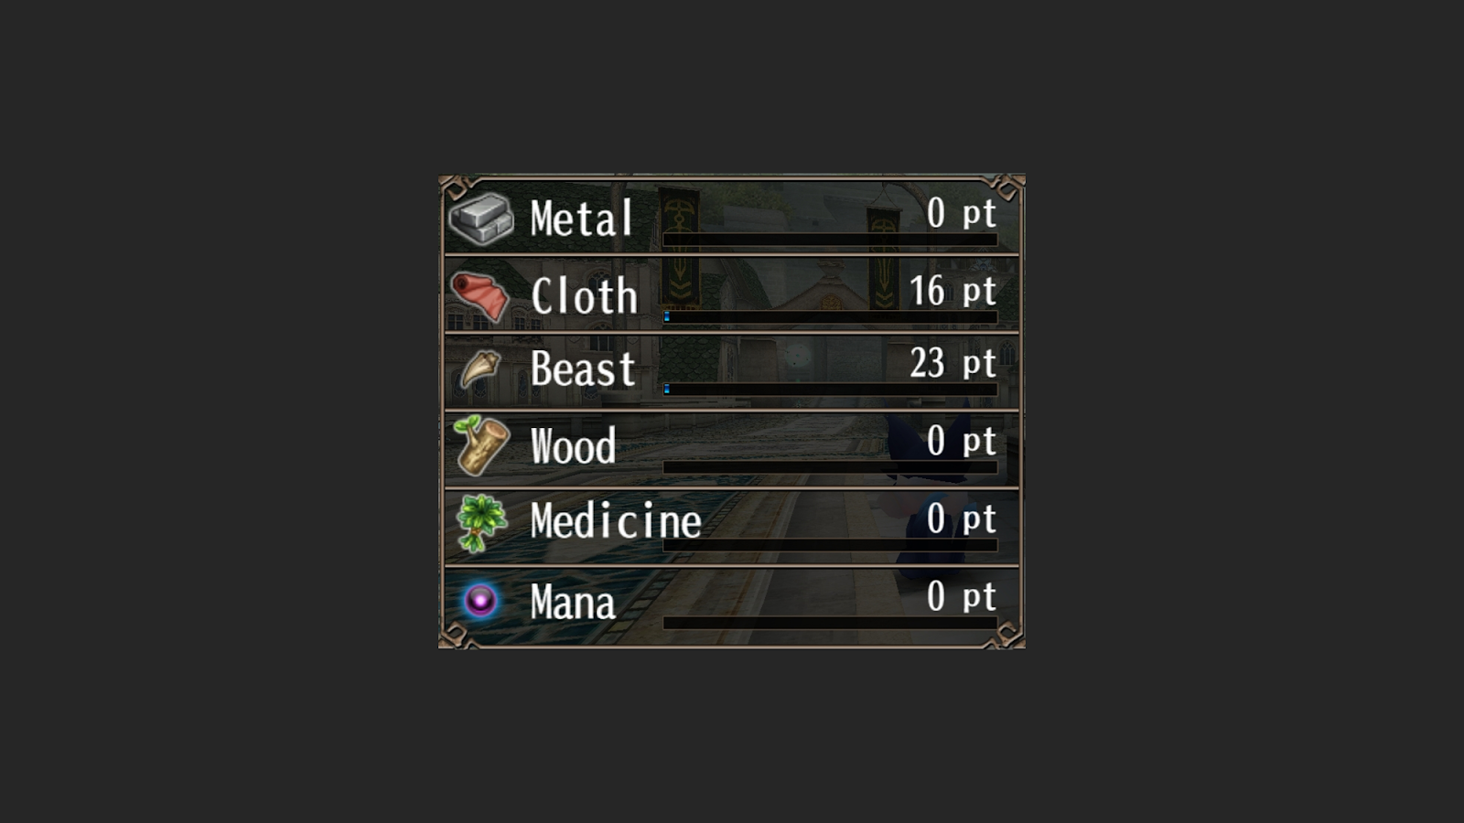
Task: Select the Wood material label
Action: pyautogui.click(x=574, y=446)
